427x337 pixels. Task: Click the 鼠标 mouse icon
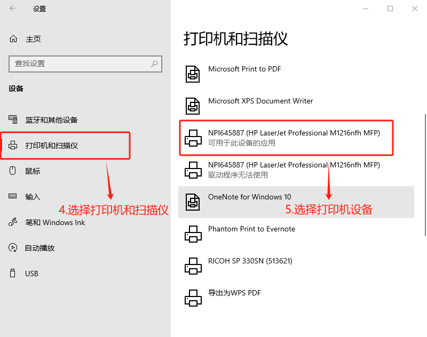[x=12, y=171]
